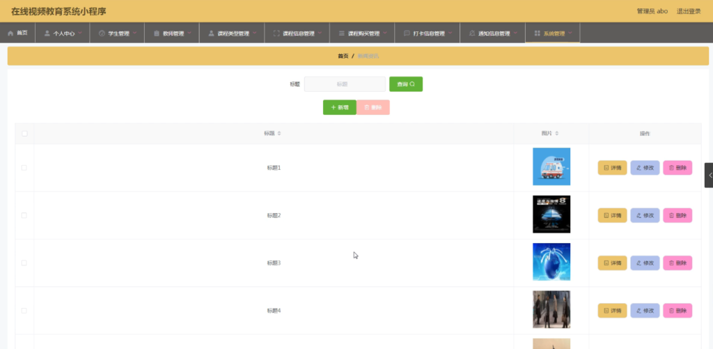The height and width of the screenshot is (349, 713).
Task: Open 详情 for row 标题3
Action: click(x=612, y=263)
